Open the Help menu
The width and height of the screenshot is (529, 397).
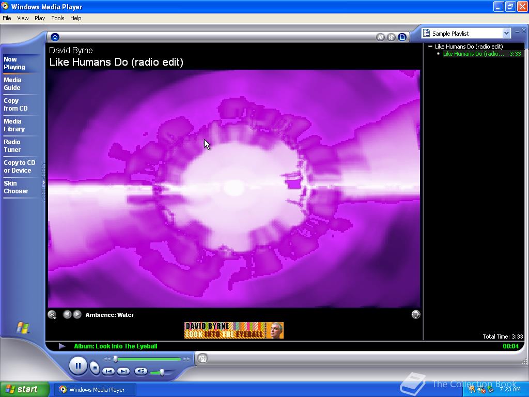click(x=75, y=18)
